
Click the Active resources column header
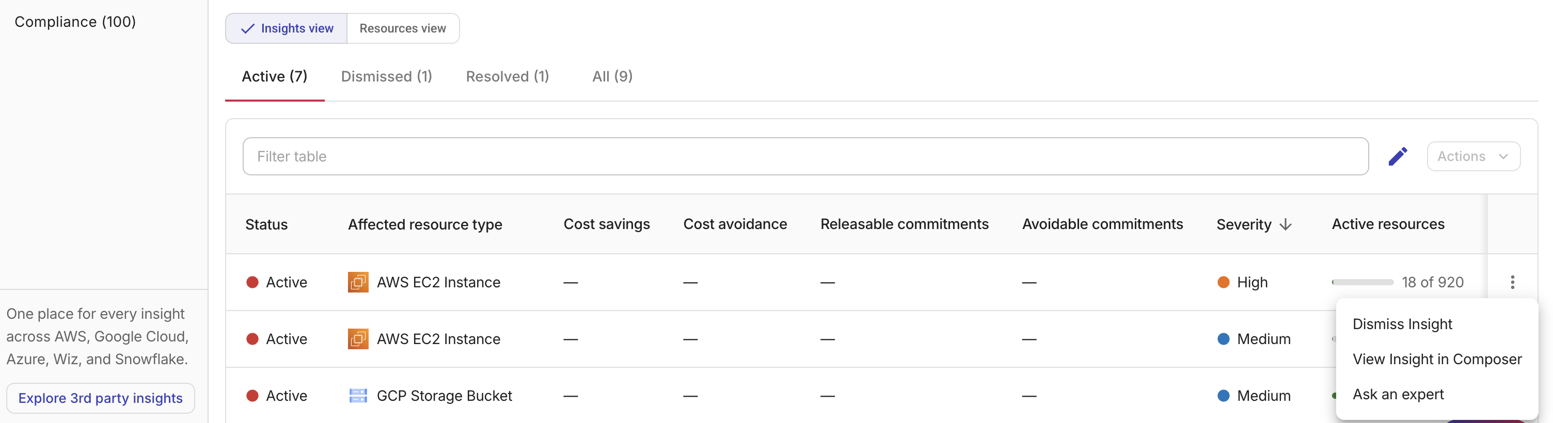tap(1388, 224)
